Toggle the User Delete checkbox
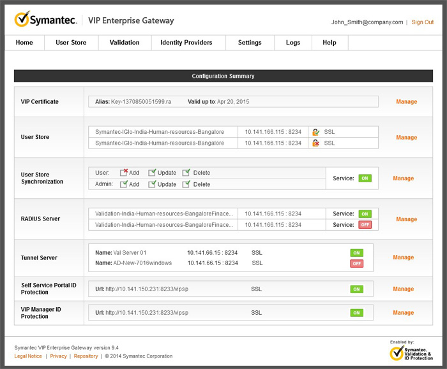The height and width of the screenshot is (369, 447). click(186, 173)
